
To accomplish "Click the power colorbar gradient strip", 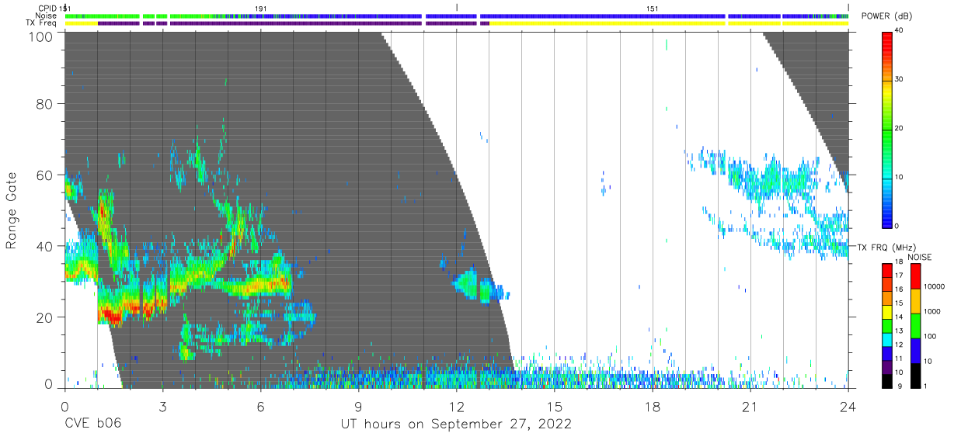I will tap(887, 129).
